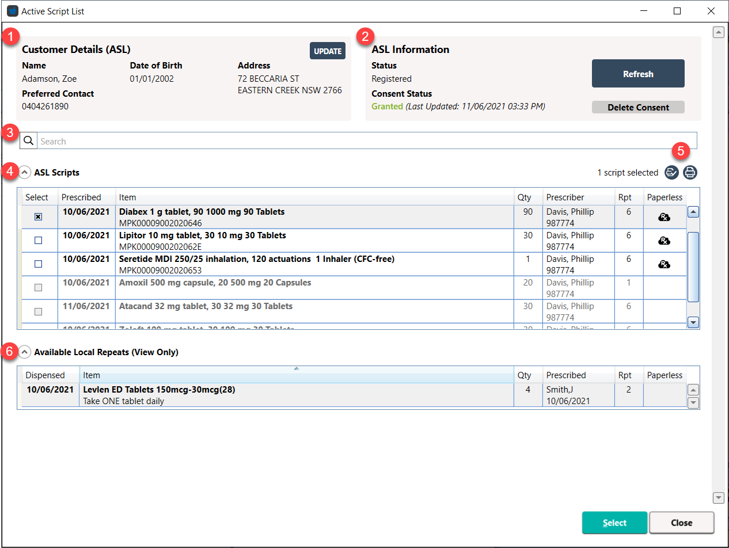
Task: Maximize the Active Script List window
Action: coord(677,11)
